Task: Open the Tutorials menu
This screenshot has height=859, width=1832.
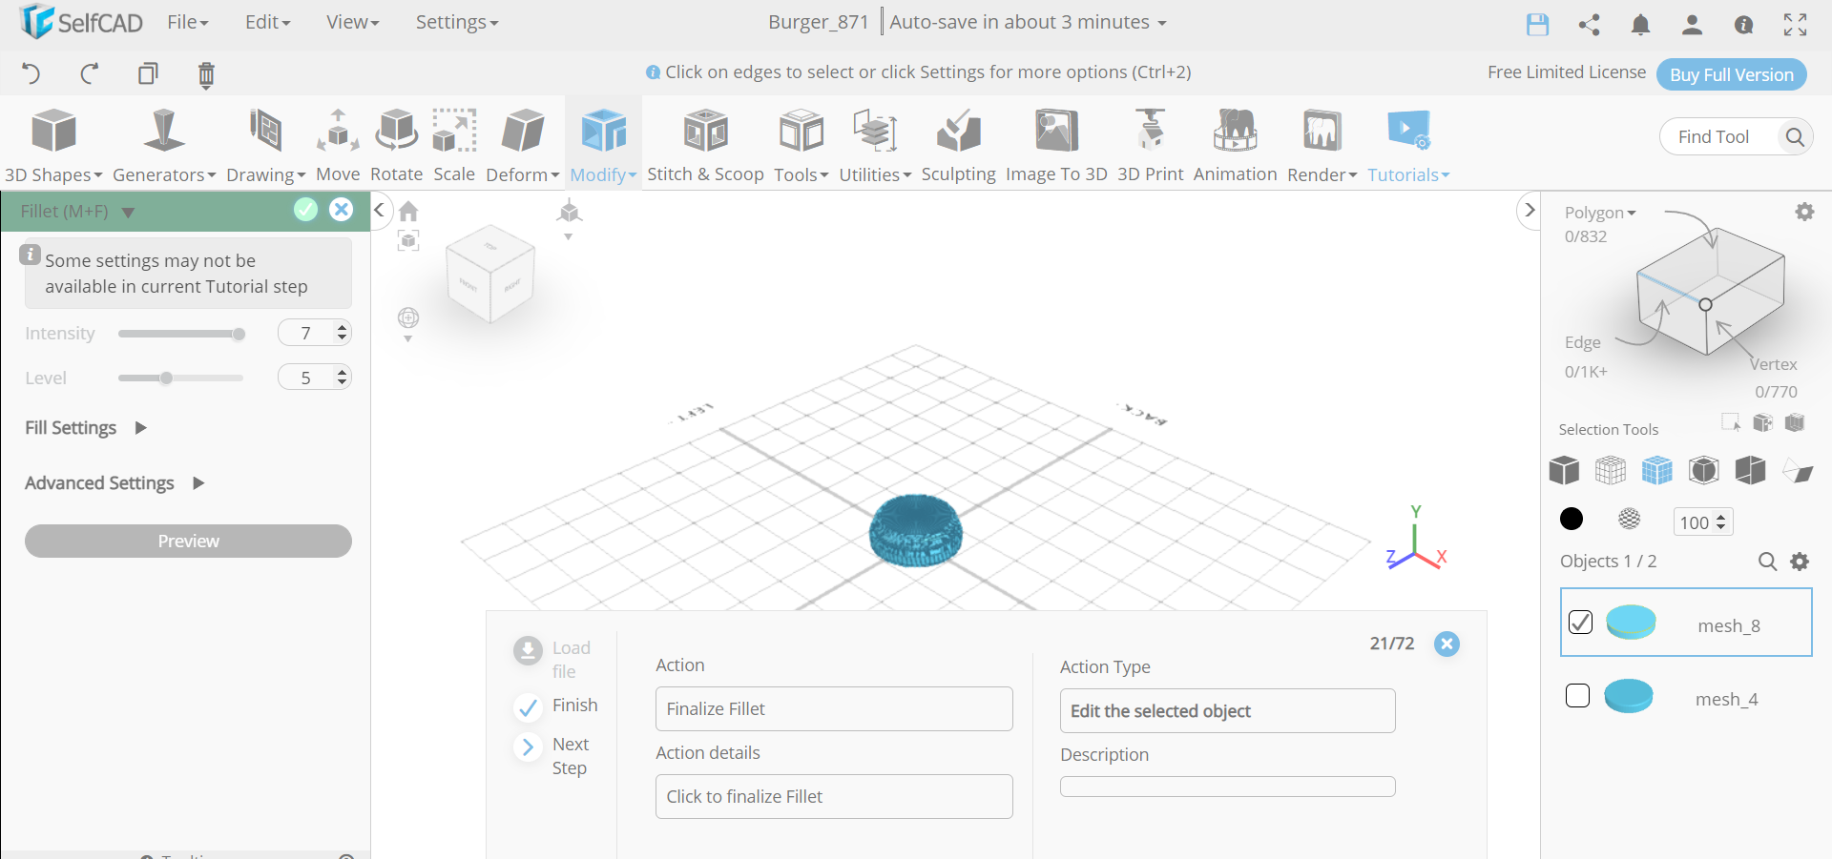Action: pos(1408,146)
